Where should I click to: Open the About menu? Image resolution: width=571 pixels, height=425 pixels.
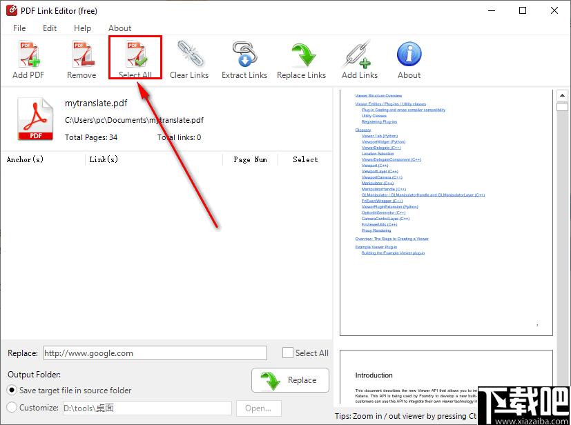(x=120, y=28)
